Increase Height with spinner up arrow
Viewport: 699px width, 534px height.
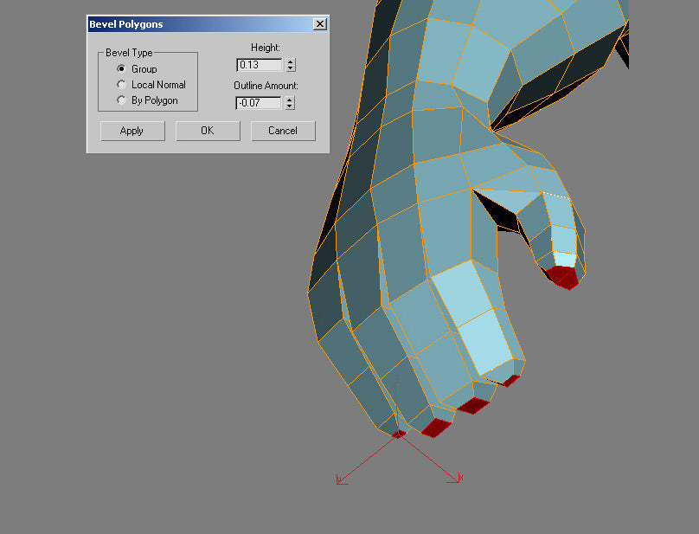pyautogui.click(x=290, y=61)
